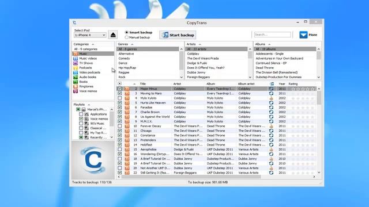Check the Aerophobia track checkbox
The image size is (369, 207).
(120, 149)
